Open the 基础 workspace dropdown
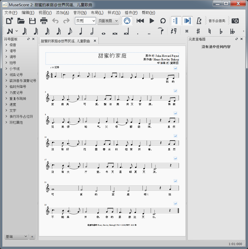Viewport: 248px width, 249px height. coord(16,237)
